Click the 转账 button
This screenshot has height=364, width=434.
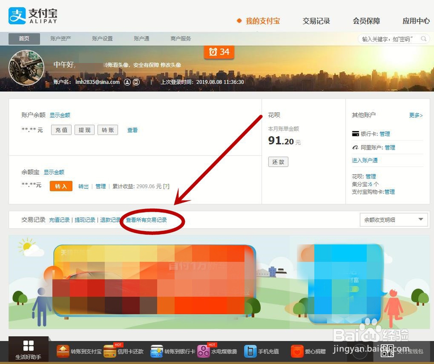[x=108, y=130]
